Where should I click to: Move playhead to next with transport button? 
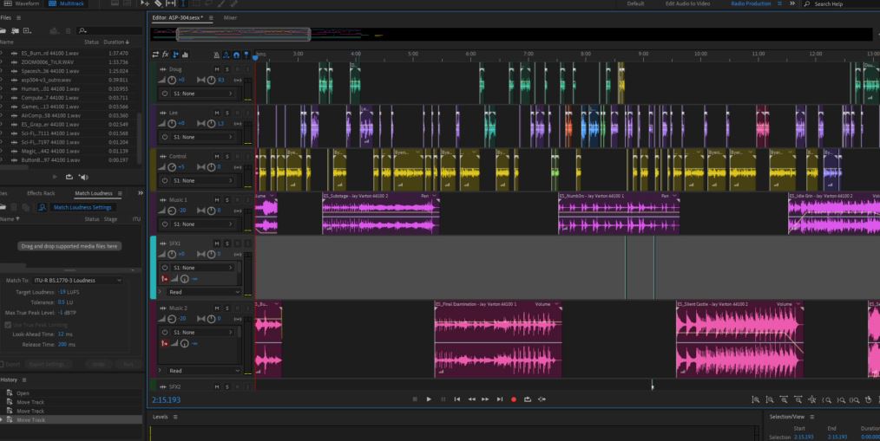[500, 399]
